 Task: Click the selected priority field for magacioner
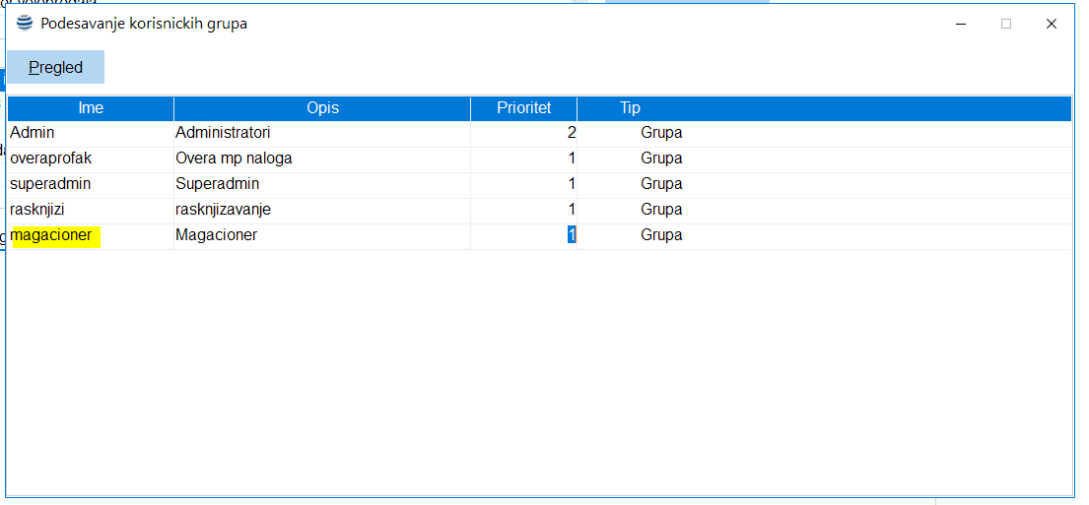(x=571, y=235)
